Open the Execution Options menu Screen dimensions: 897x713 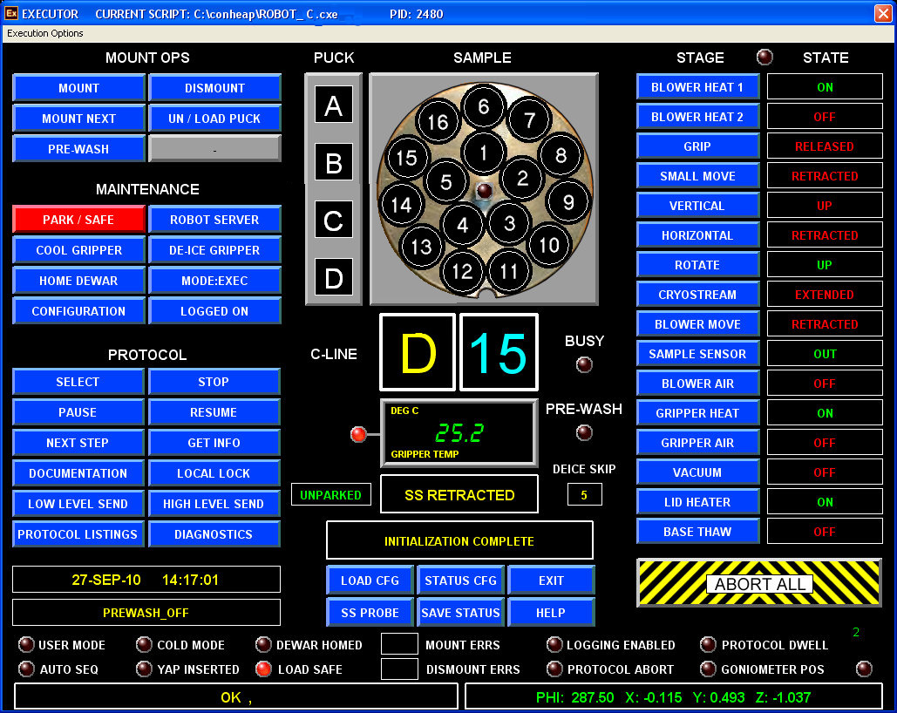(45, 33)
